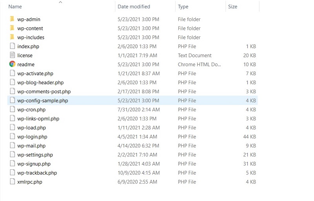
Task: Click the 1/28/2021 4:03 AM date of wp-signup.php
Action: (139, 164)
